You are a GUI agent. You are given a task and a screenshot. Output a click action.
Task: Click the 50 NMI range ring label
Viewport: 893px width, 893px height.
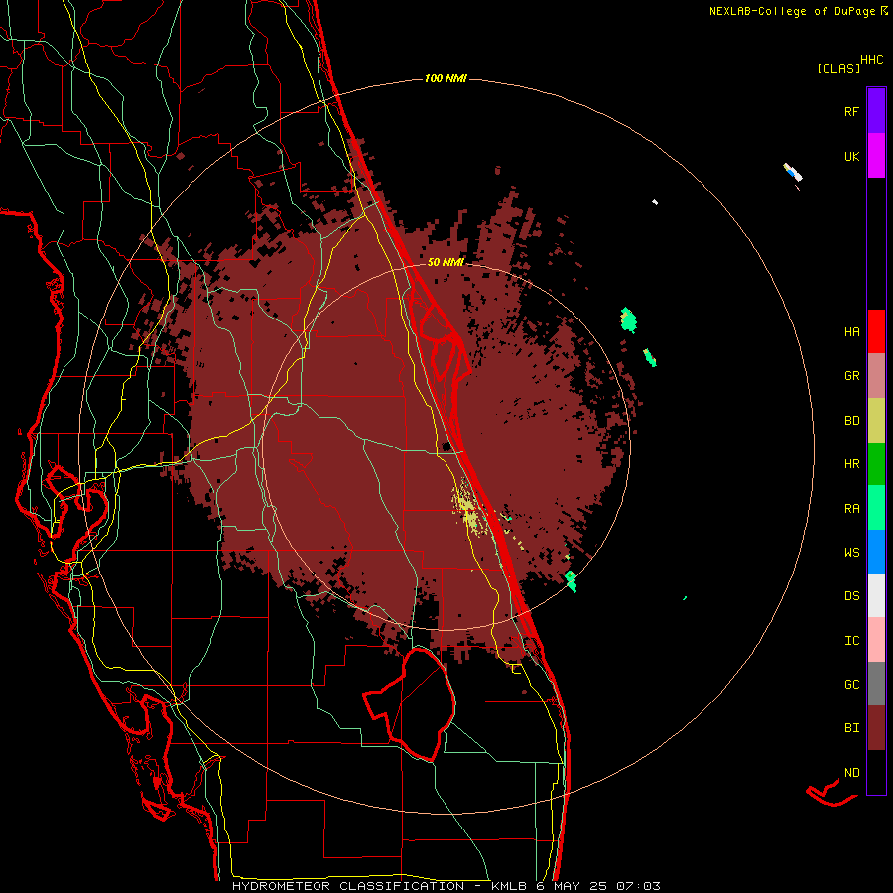click(x=446, y=262)
